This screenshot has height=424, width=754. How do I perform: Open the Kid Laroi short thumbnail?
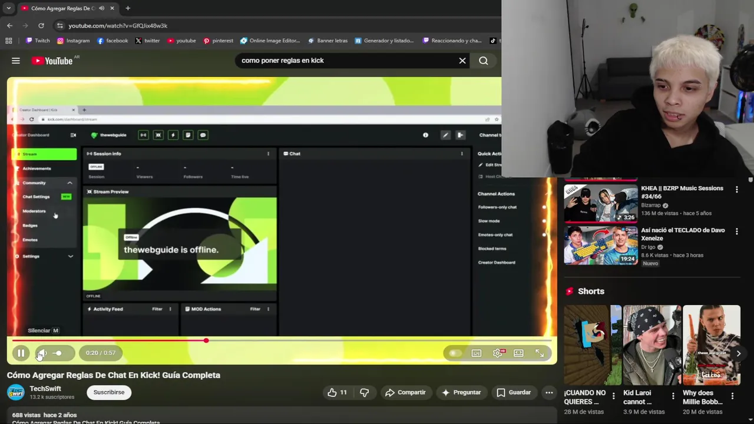tap(652, 345)
